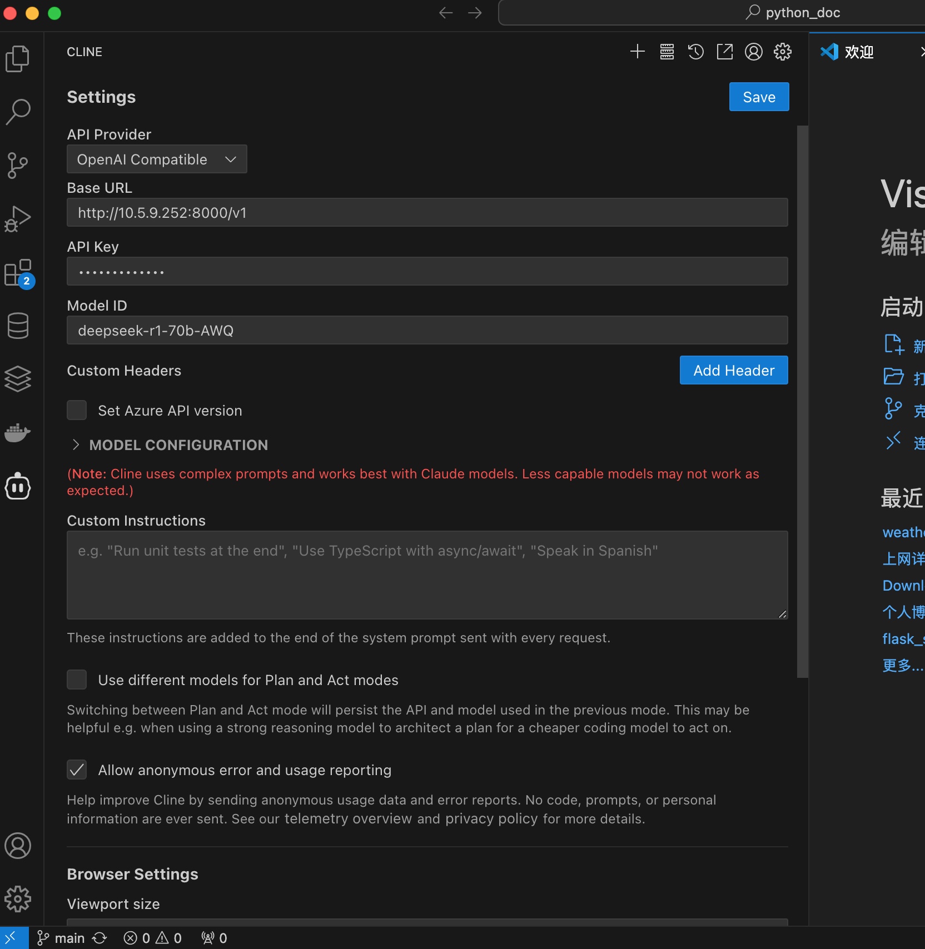Open Source Control view icon
The height and width of the screenshot is (949, 925).
point(18,165)
